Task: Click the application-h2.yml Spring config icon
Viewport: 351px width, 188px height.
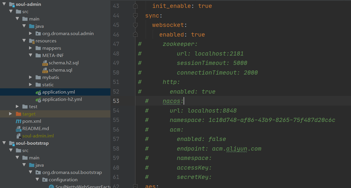Action: point(38,100)
